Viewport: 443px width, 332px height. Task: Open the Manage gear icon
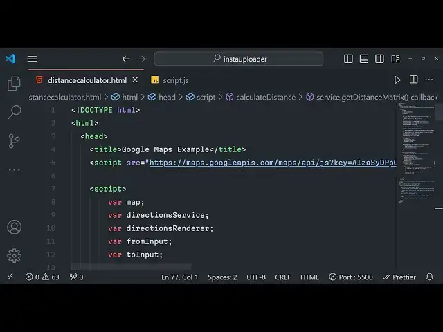(x=14, y=256)
